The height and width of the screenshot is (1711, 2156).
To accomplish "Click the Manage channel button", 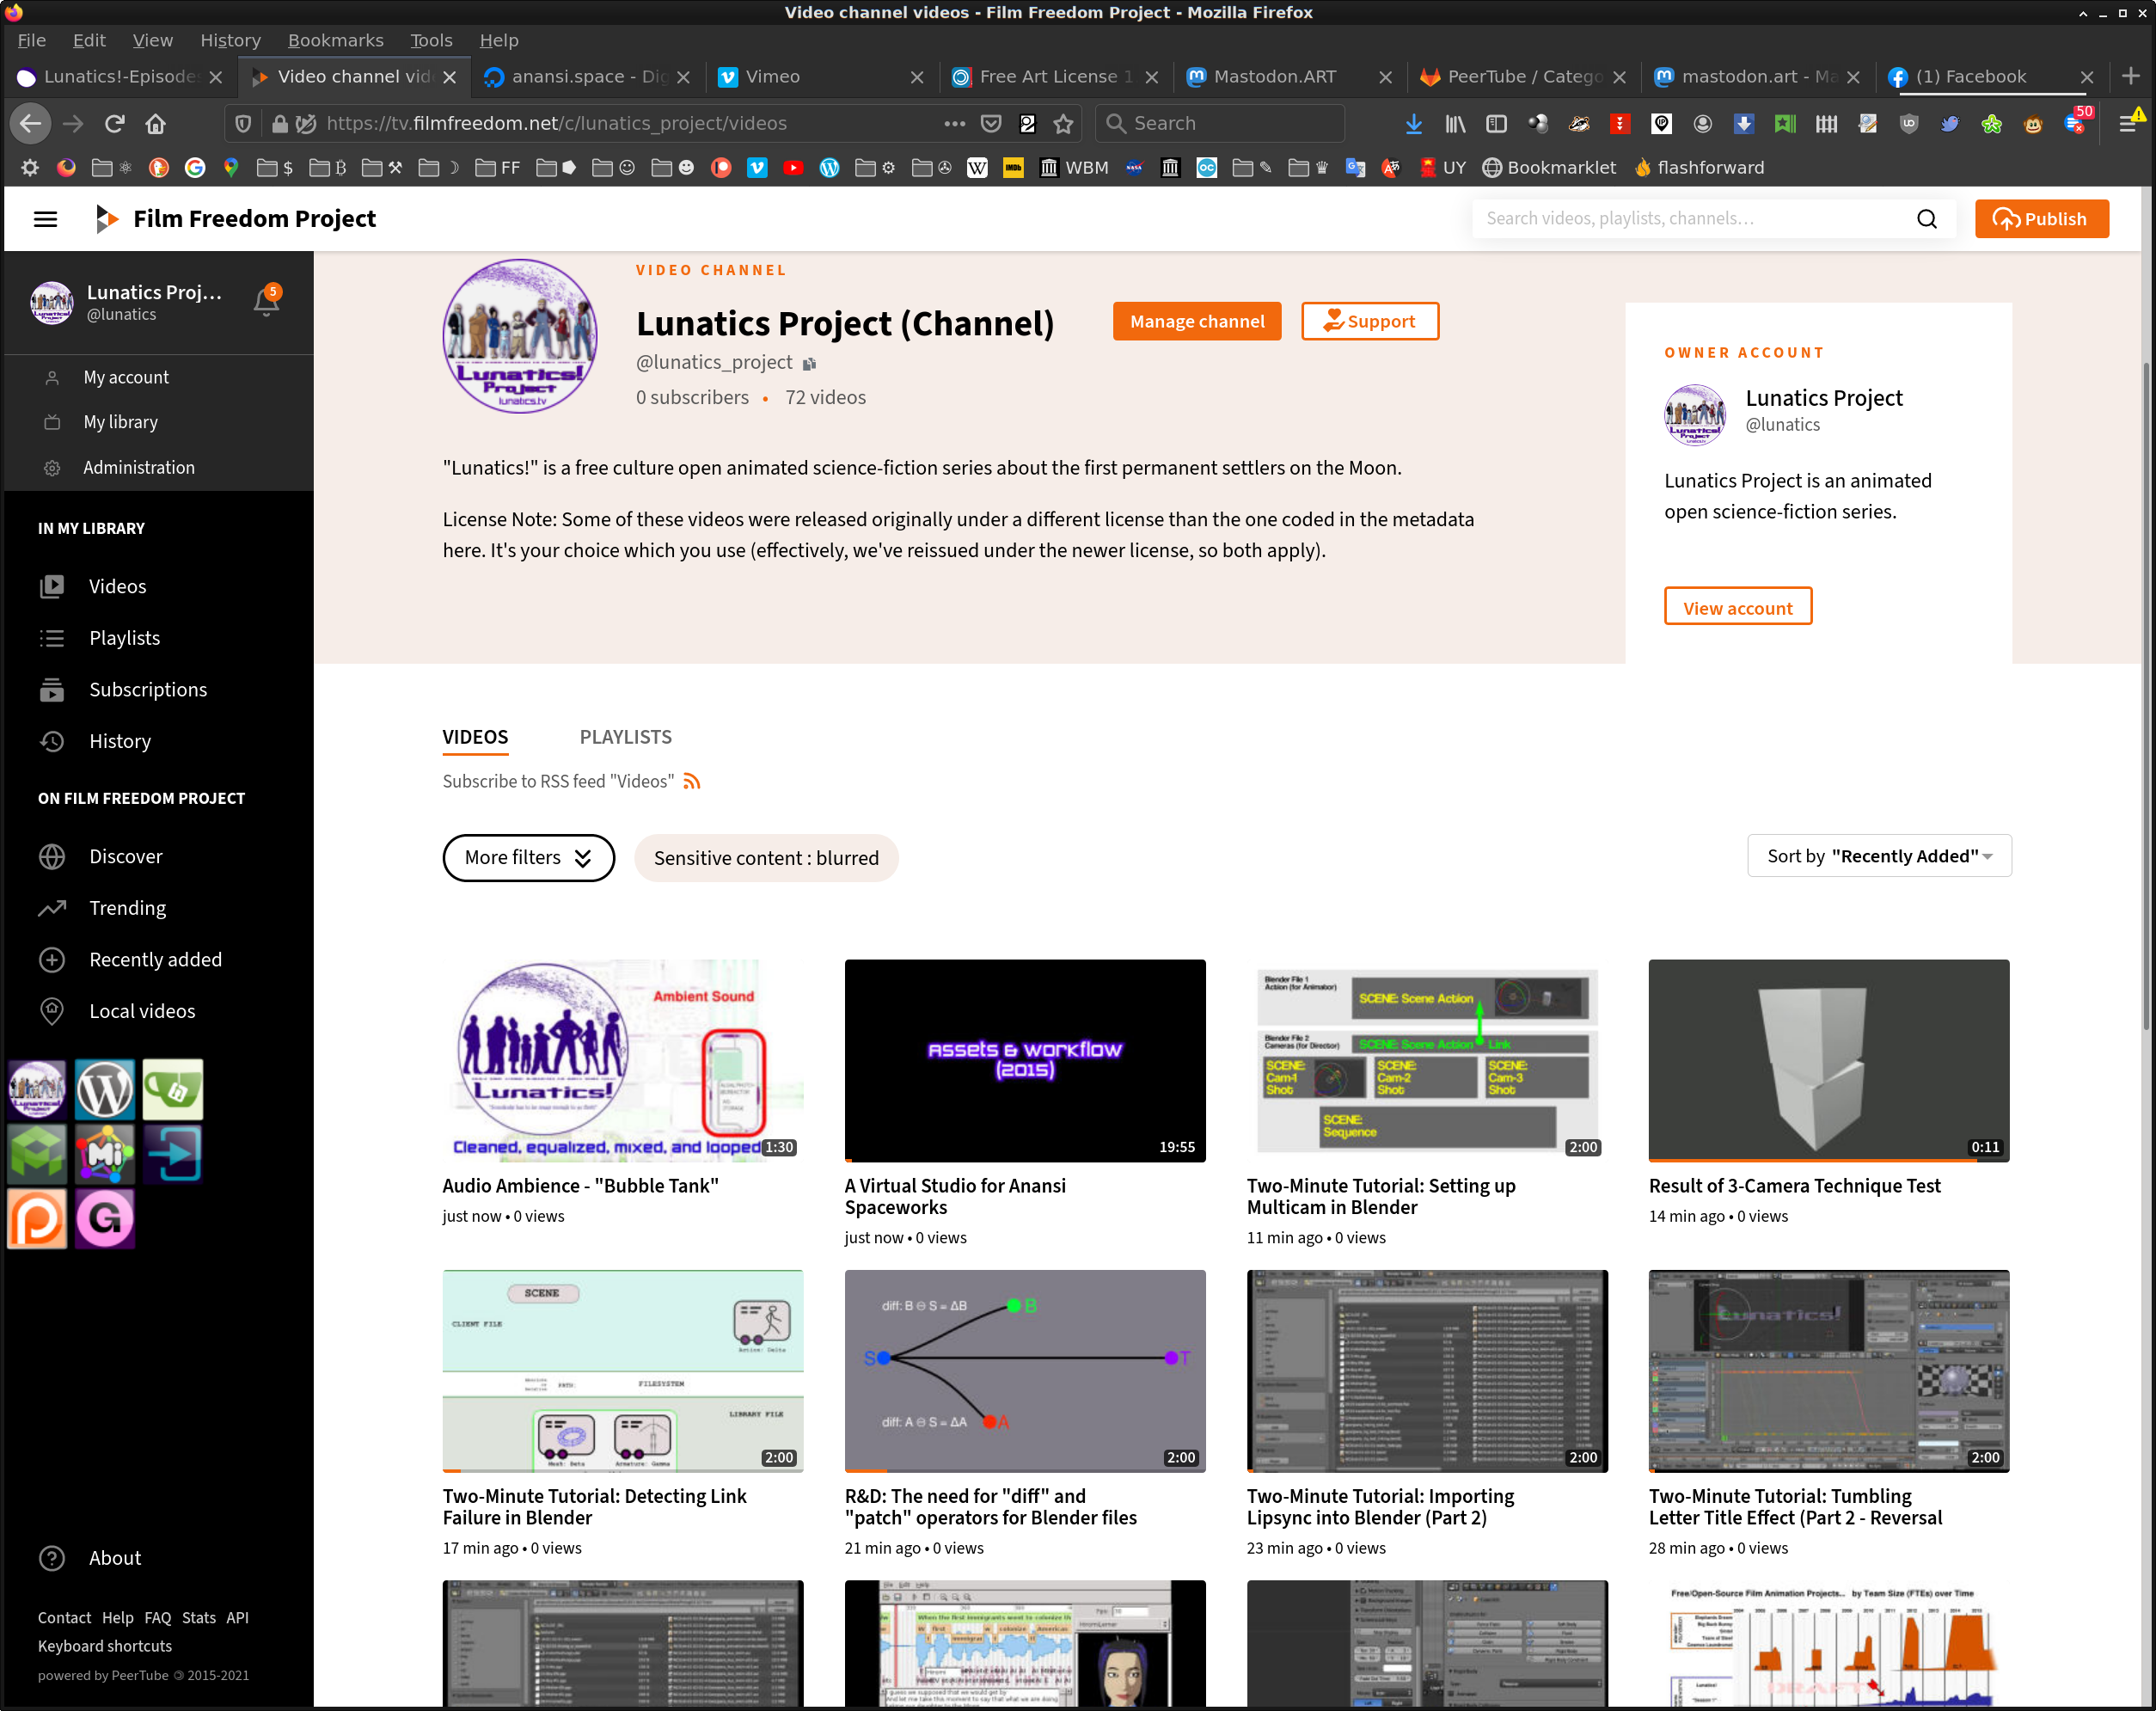I will [1196, 321].
